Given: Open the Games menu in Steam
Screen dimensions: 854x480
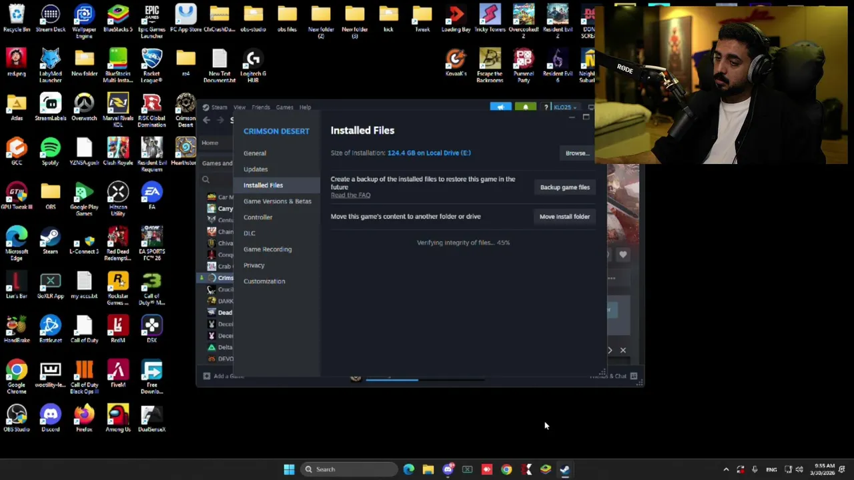Looking at the screenshot, I should (284, 107).
